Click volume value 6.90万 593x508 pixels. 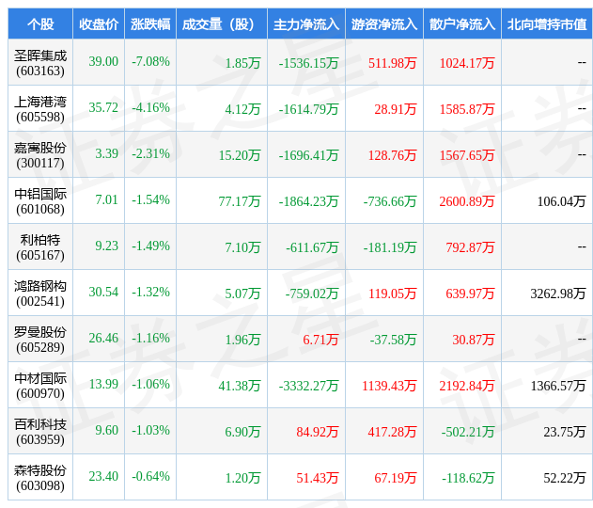pos(242,432)
